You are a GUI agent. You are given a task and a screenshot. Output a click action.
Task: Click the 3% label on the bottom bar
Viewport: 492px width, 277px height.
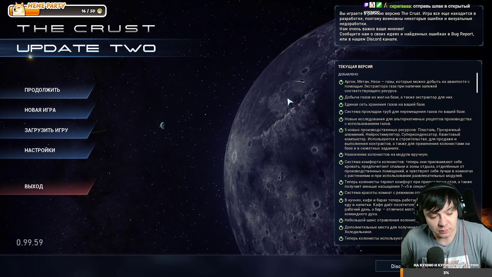446,273
